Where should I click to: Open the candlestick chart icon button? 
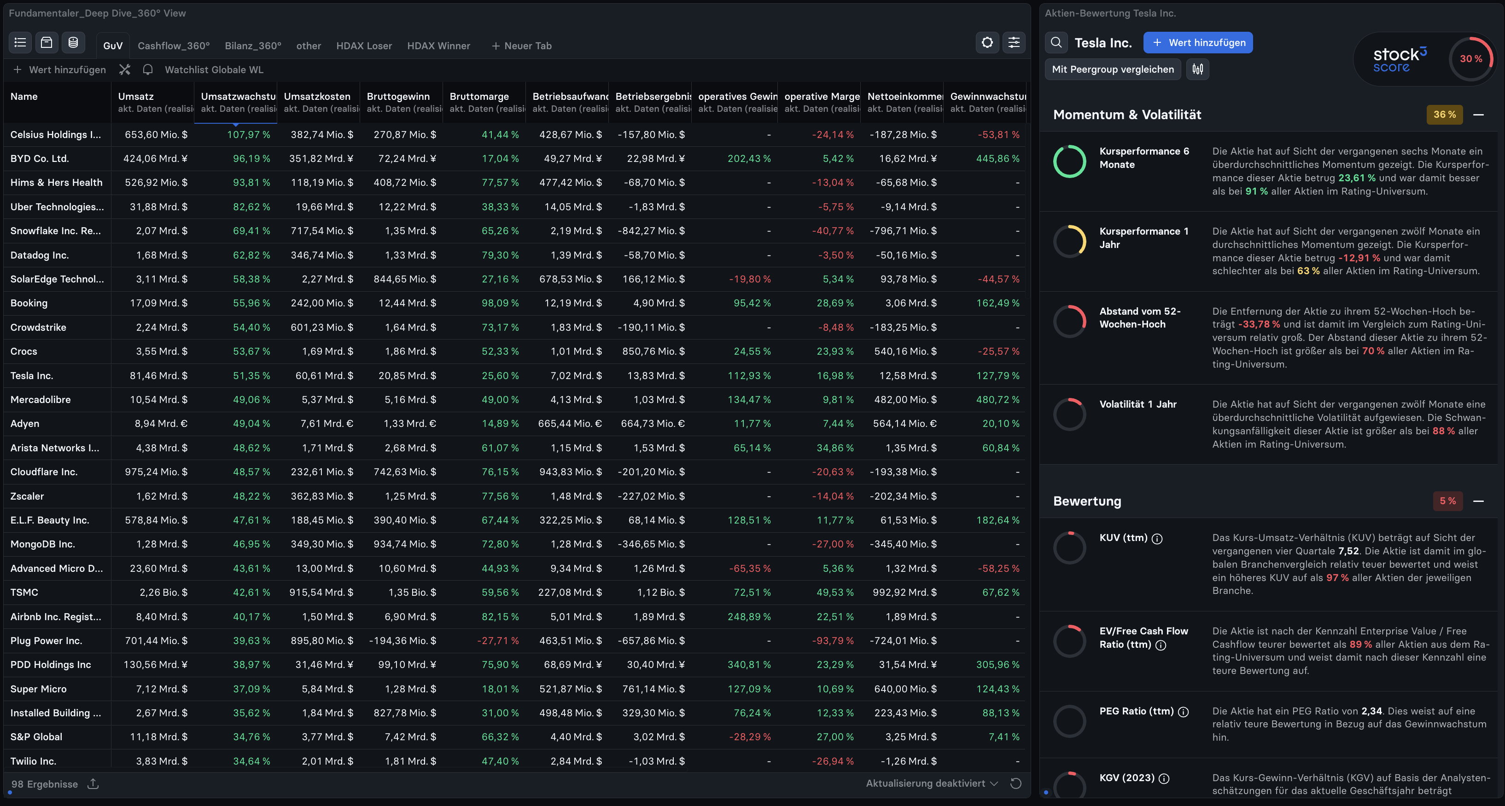tap(1198, 69)
